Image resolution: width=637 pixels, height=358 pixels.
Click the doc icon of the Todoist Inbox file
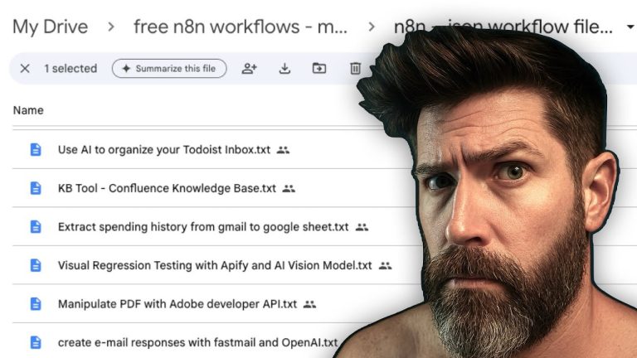[36, 150]
